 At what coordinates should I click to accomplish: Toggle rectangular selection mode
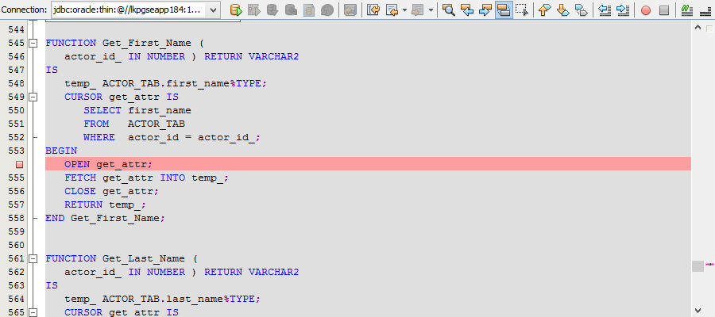[521, 10]
